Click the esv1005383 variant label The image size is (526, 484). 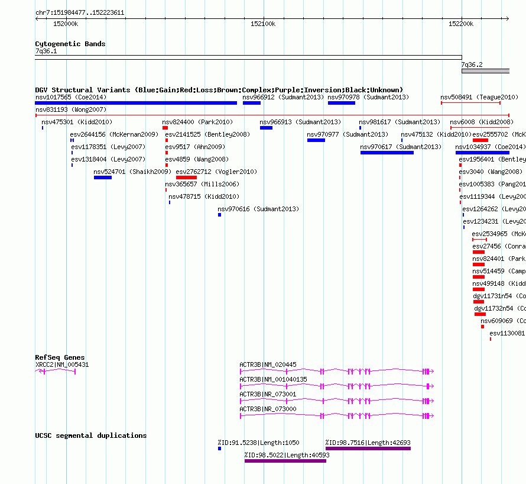click(492, 184)
